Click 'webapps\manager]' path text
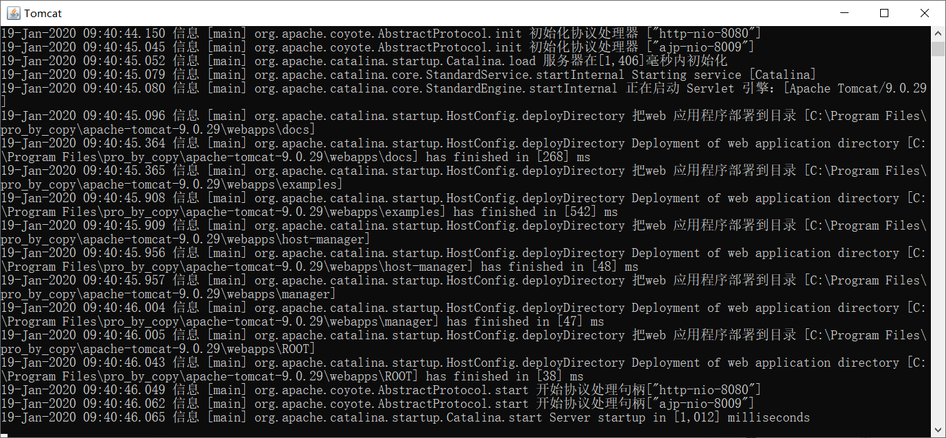This screenshot has width=946, height=438. click(281, 294)
